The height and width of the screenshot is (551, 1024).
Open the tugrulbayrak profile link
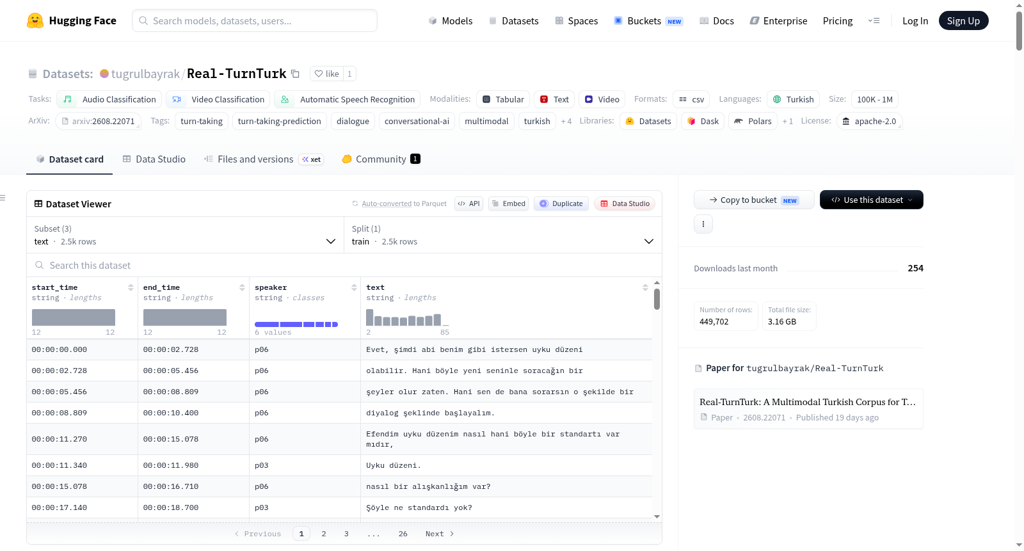pos(145,74)
